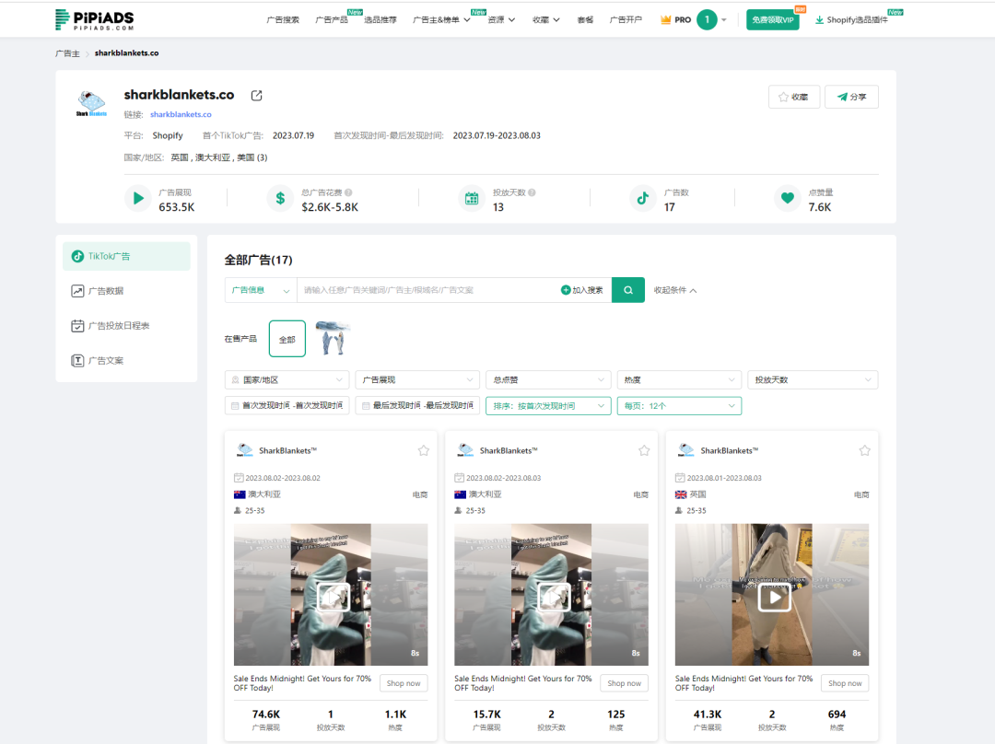
Task: Click the 收藏 button for sharkblankets.co
Action: point(794,97)
